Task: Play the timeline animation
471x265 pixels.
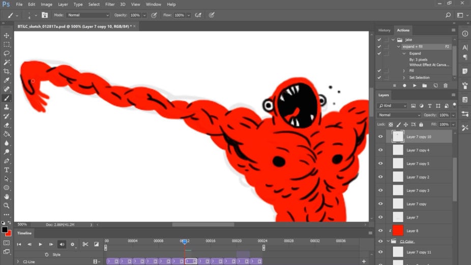Action: [x=40, y=244]
